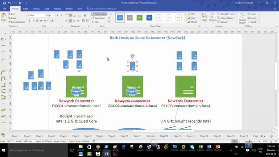Select the Connector tool

tap(98, 18)
